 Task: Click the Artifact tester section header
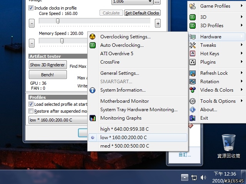point(58,56)
